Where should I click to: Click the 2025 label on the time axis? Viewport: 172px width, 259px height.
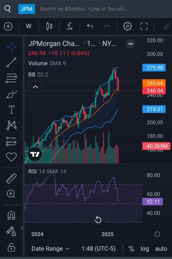pyautogui.click(x=107, y=234)
